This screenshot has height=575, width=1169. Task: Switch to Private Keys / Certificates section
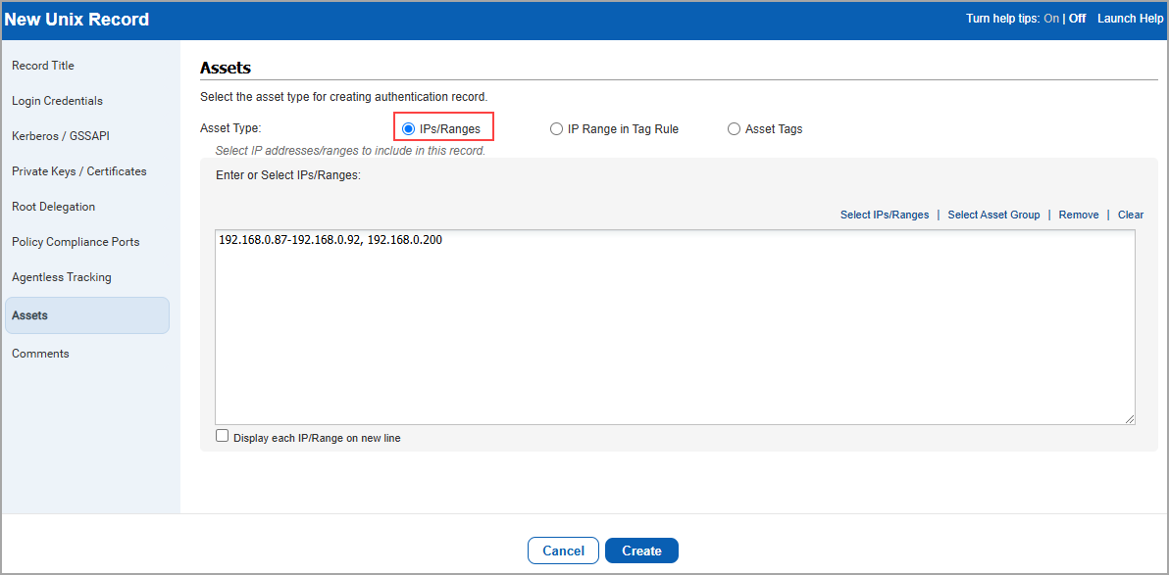coord(78,171)
